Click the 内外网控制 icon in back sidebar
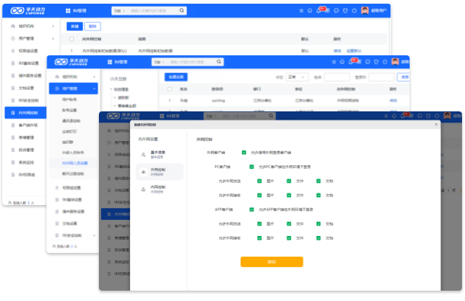Viewport: 465px width, 301px height. coord(11,113)
